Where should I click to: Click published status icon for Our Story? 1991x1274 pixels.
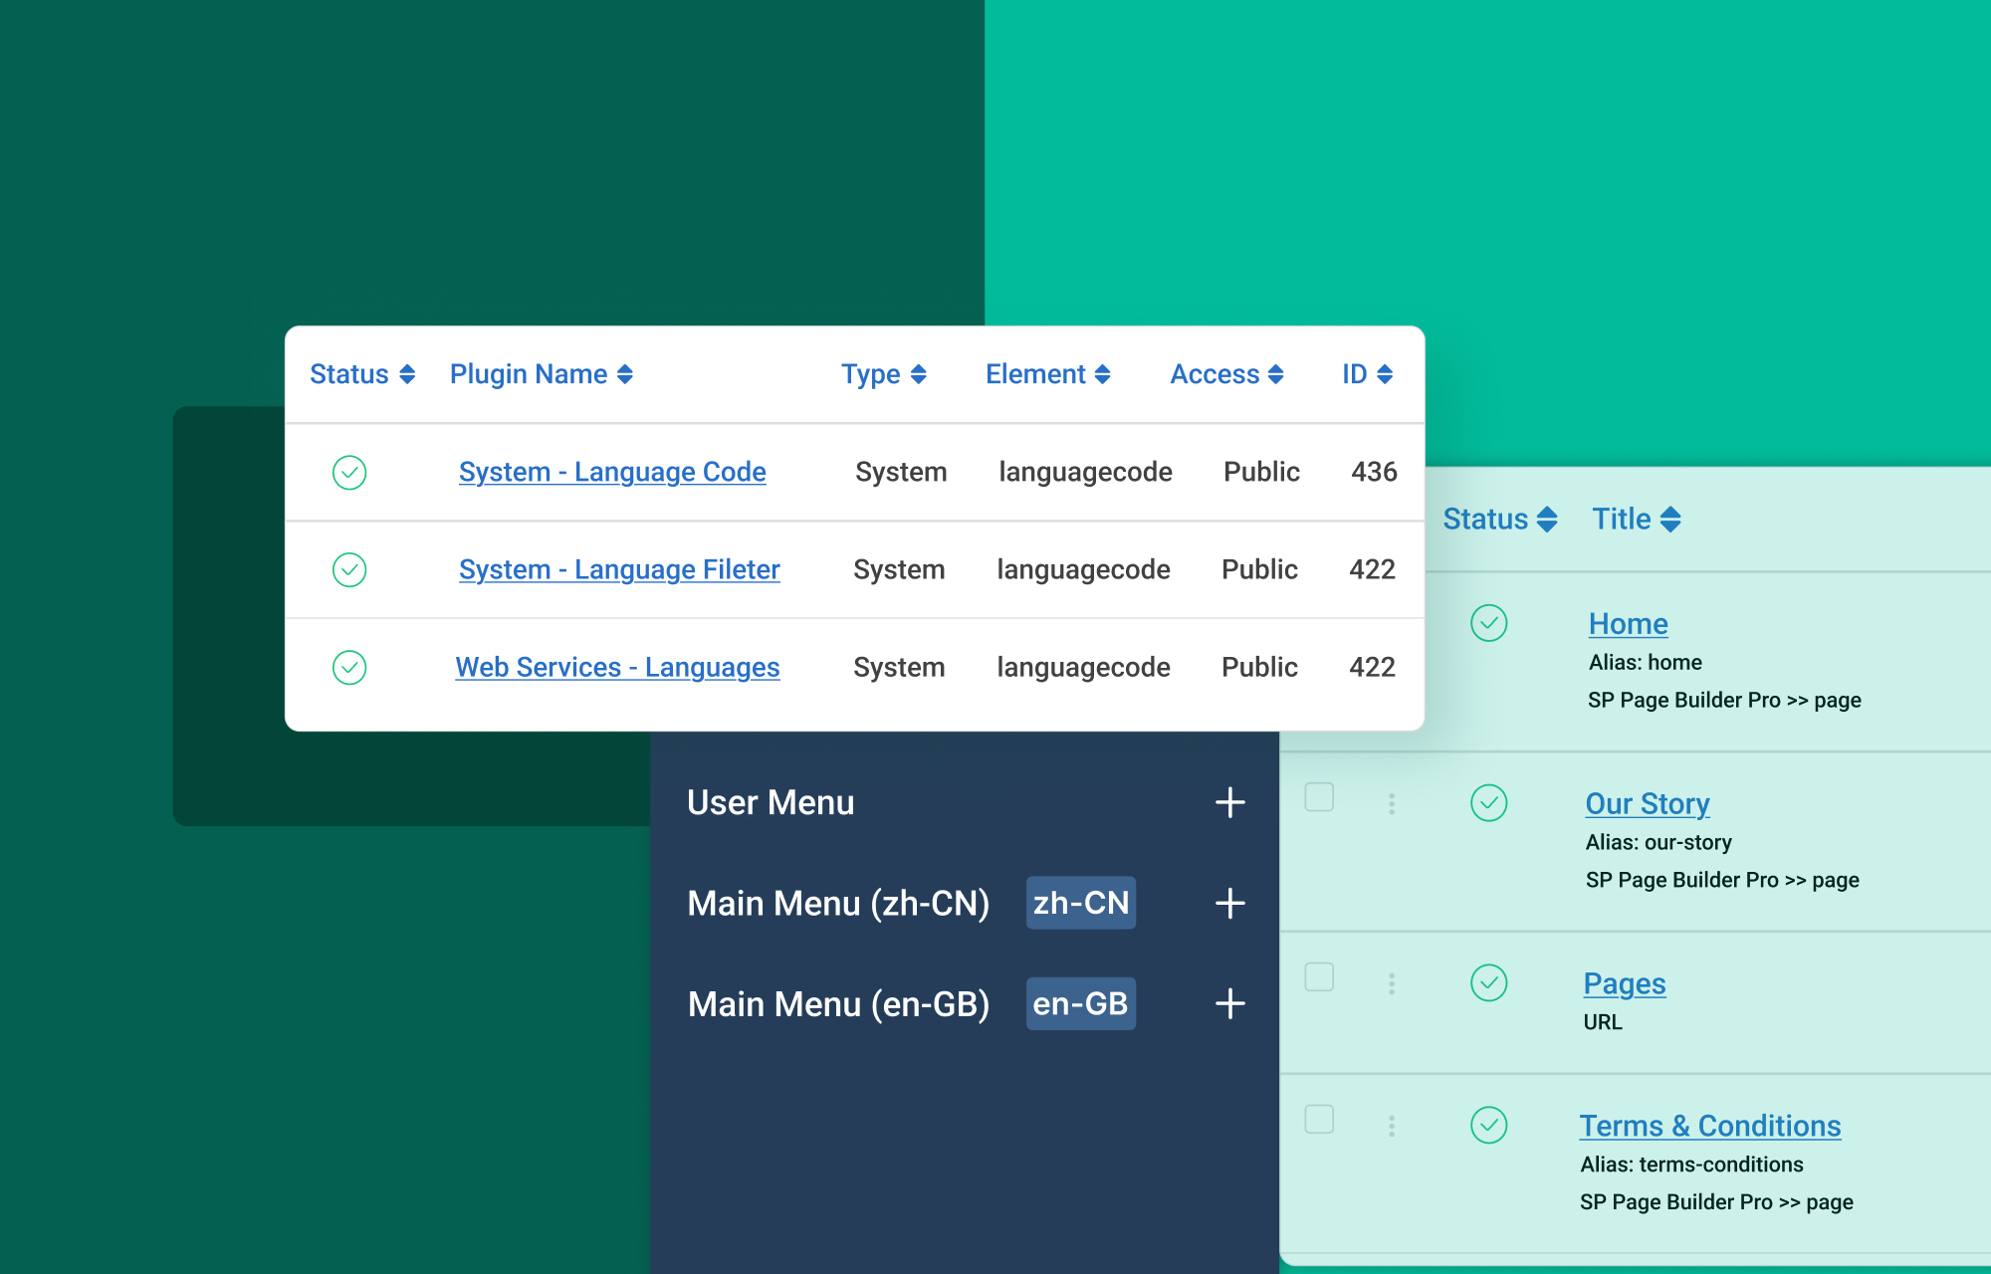coord(1489,803)
